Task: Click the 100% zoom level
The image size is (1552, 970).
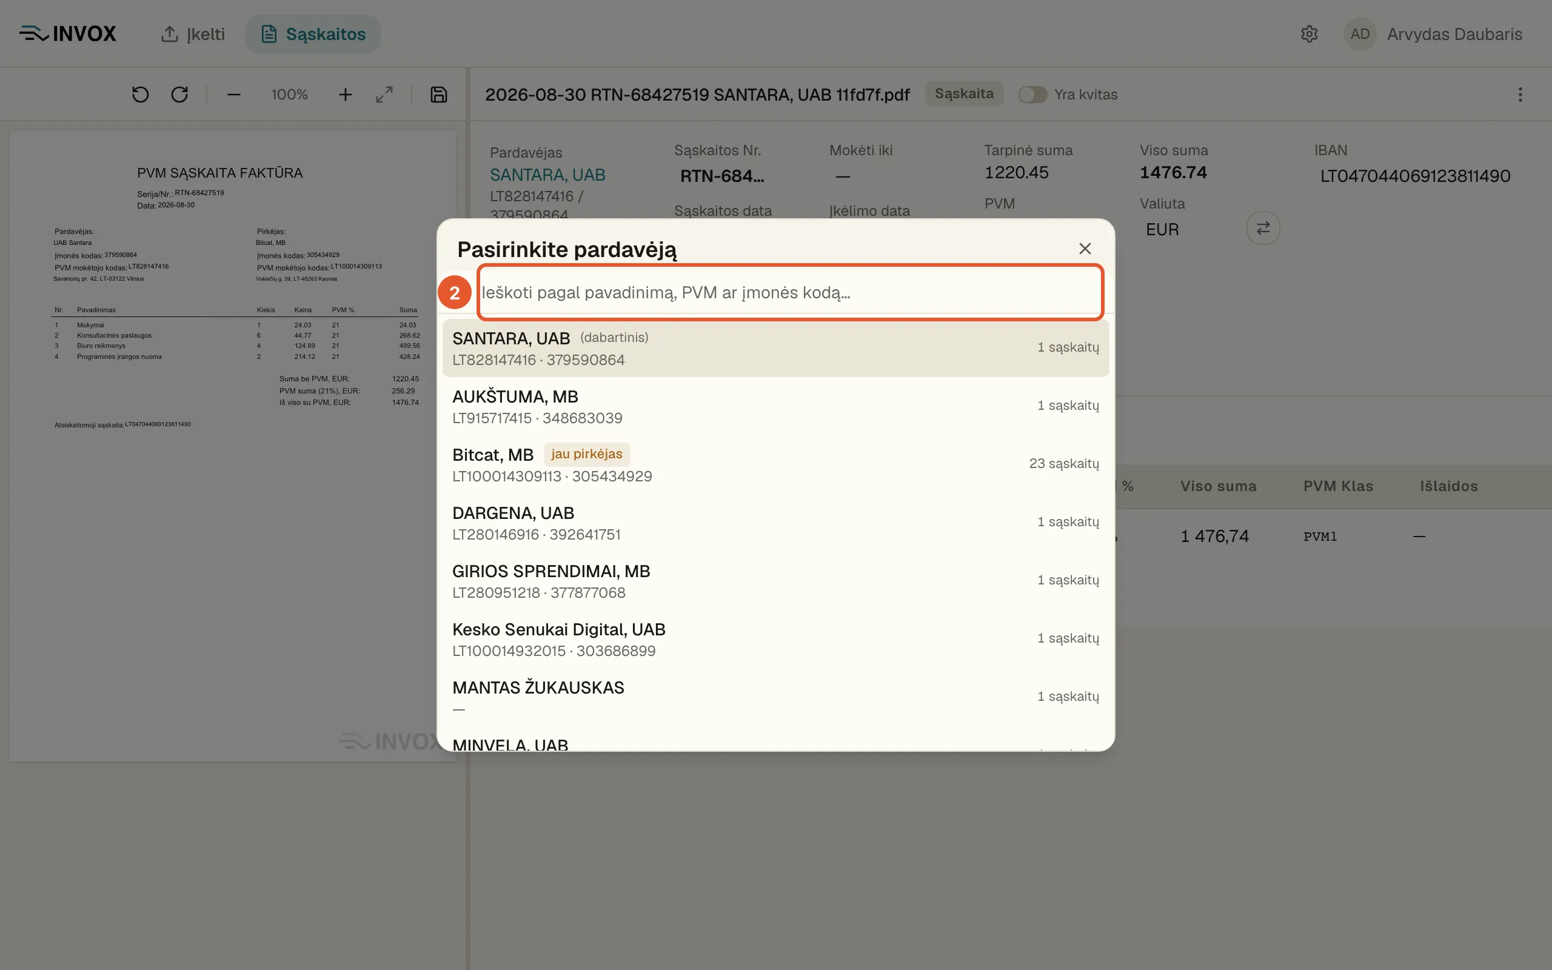Action: (289, 95)
